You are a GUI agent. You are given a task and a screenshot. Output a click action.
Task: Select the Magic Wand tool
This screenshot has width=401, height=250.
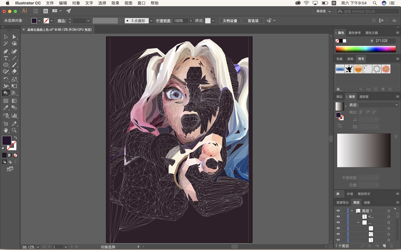pos(6,44)
